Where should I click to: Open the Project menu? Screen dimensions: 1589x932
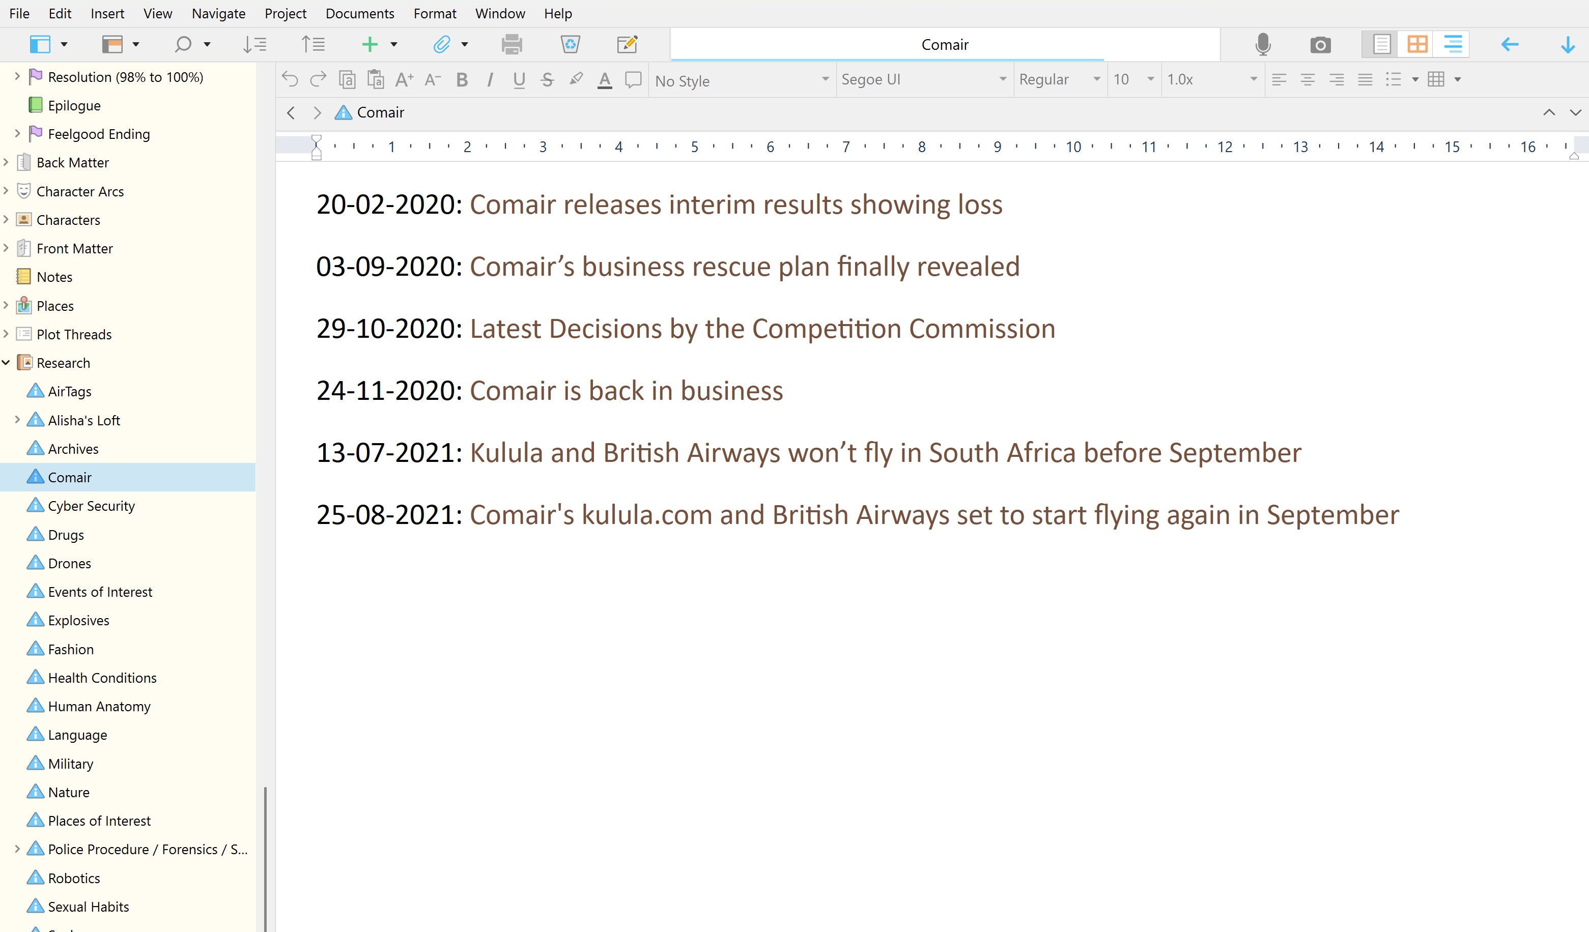tap(285, 13)
